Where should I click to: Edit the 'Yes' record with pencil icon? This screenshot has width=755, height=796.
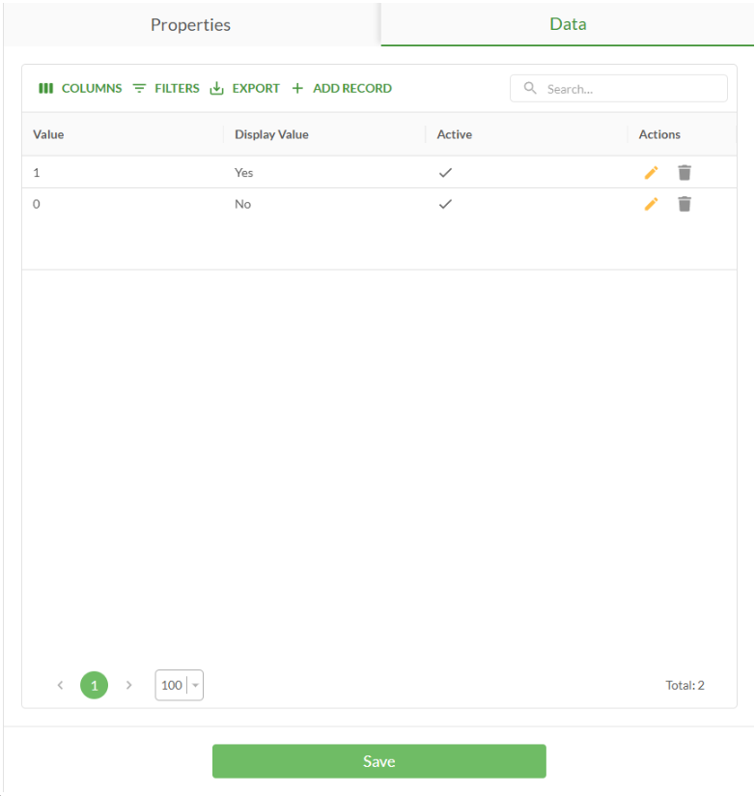point(651,173)
